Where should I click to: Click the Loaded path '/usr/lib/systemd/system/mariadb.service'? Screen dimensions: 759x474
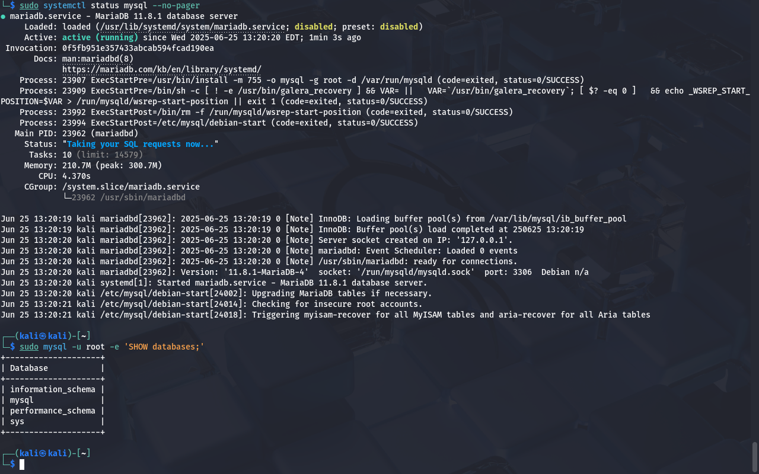[193, 27]
